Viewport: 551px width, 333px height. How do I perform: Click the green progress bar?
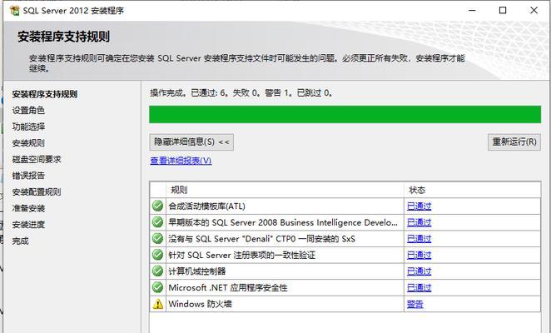345,114
